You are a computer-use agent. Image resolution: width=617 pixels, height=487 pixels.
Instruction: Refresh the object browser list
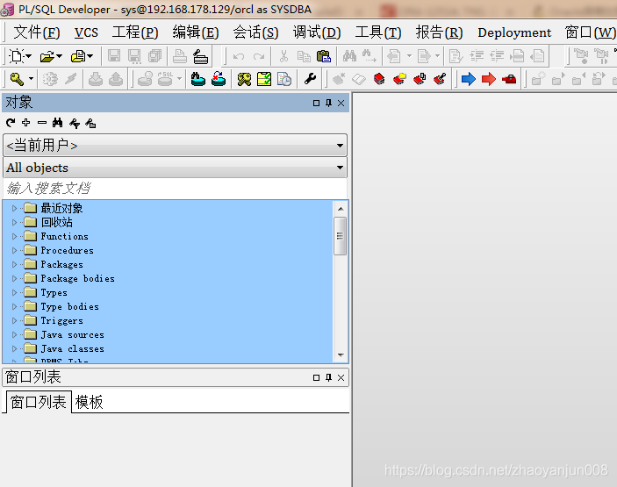pos(11,123)
